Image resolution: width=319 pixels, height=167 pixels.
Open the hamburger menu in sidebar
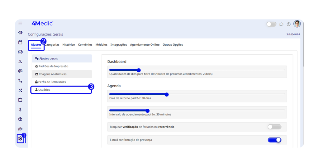(20, 23)
